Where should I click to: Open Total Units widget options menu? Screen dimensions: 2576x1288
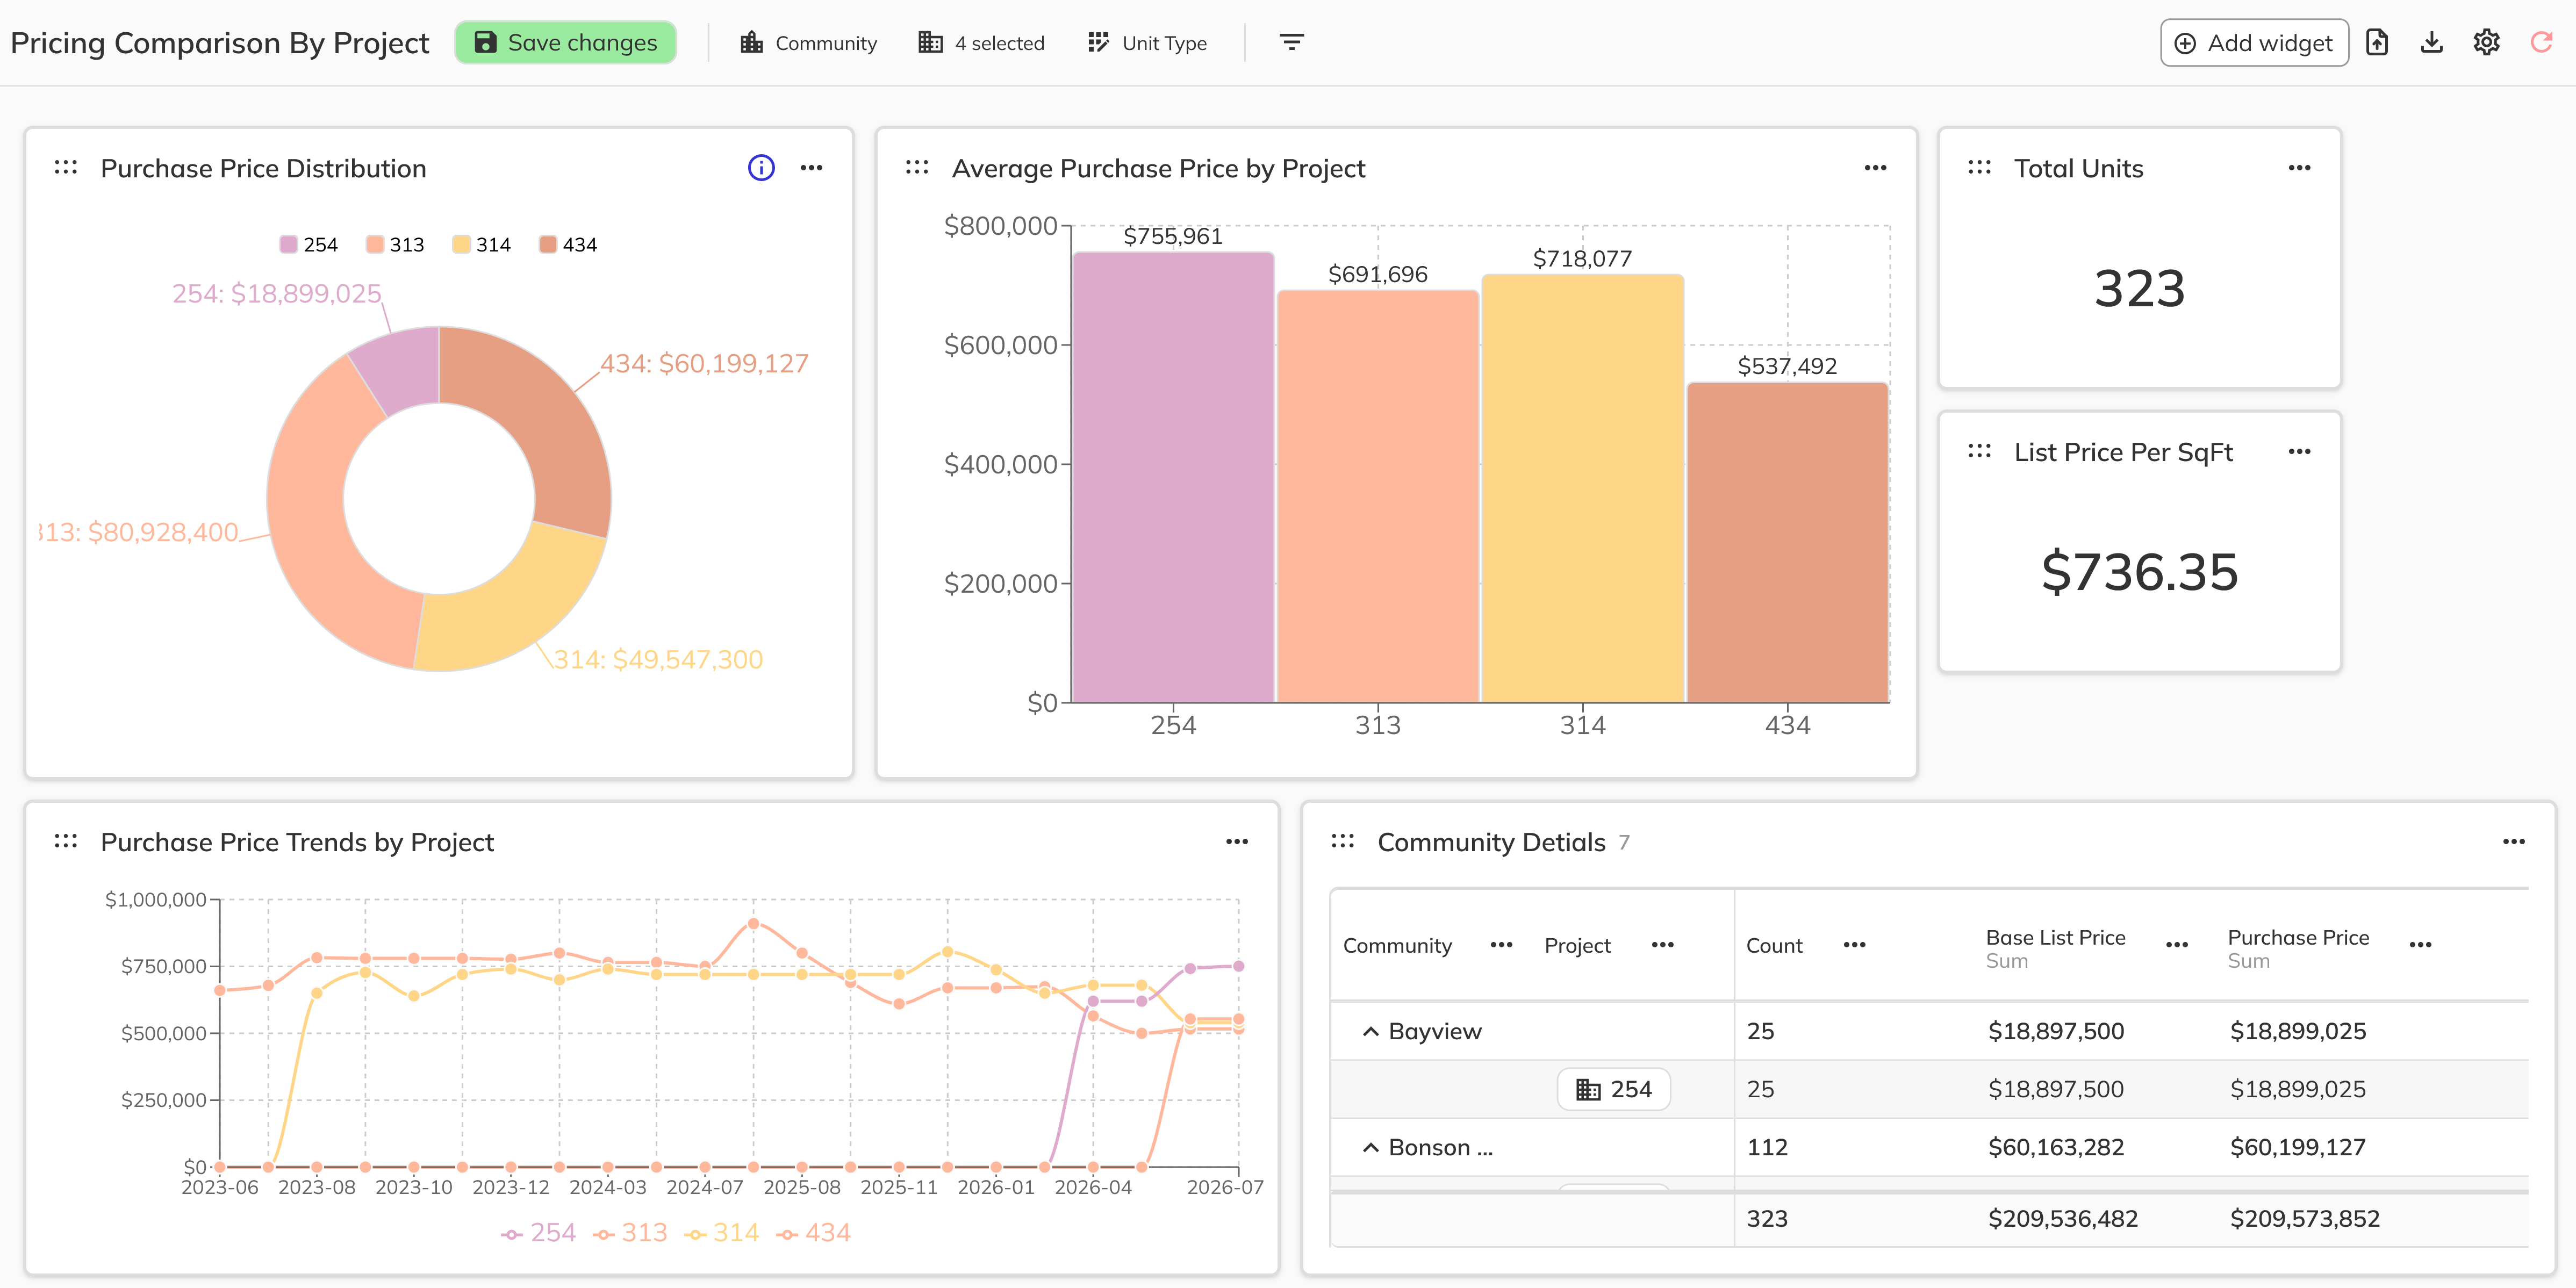(2299, 168)
